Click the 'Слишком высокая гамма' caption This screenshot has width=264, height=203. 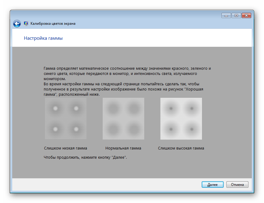point(181,148)
